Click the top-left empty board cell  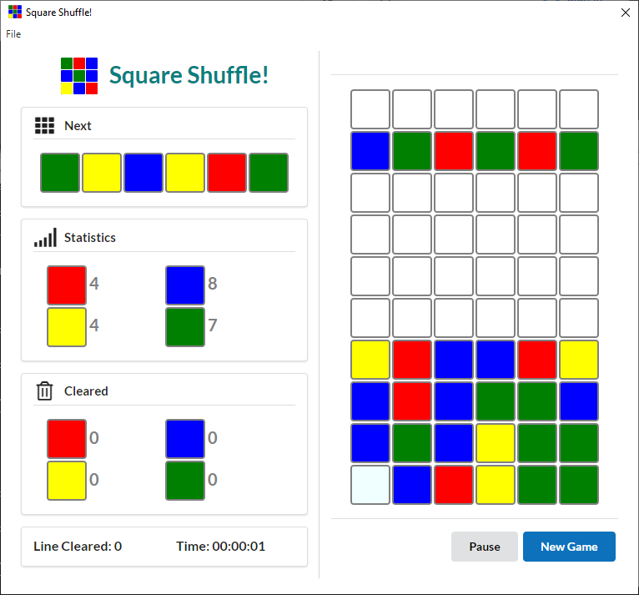point(370,109)
